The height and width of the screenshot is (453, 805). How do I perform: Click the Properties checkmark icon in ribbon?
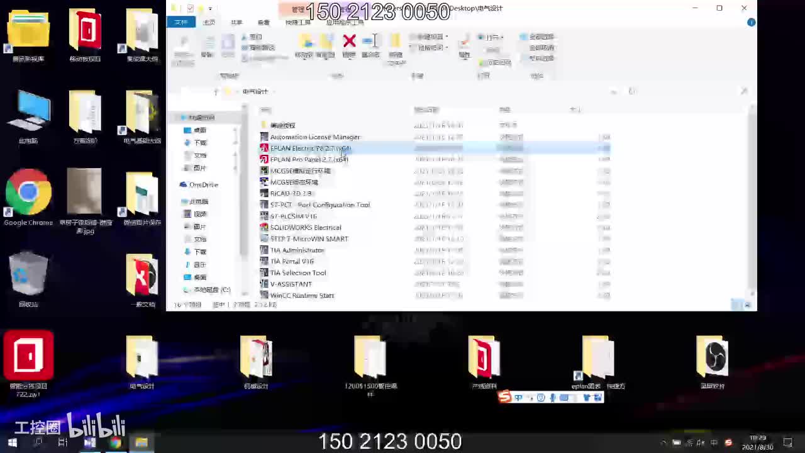(x=464, y=42)
